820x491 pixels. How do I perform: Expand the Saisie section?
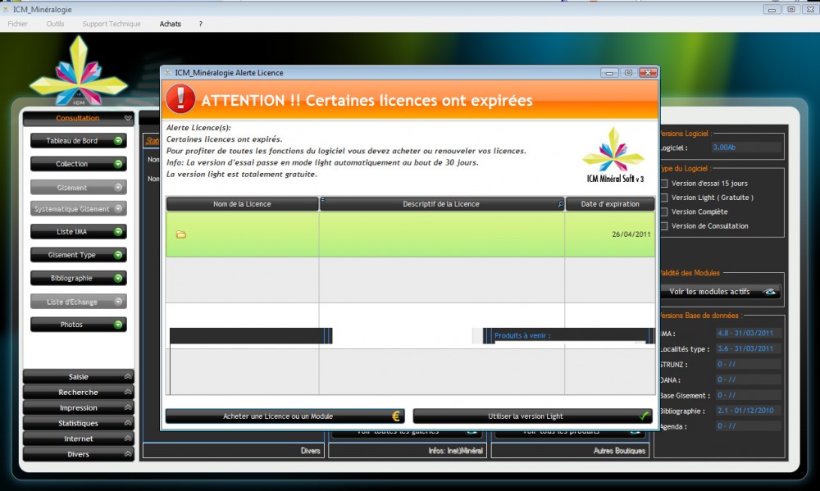pos(79,376)
